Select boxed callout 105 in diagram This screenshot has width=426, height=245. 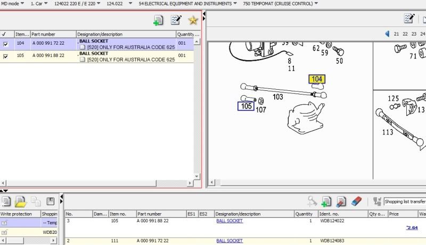(x=246, y=106)
